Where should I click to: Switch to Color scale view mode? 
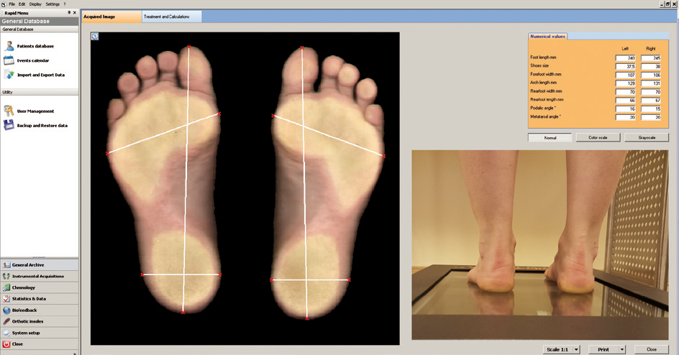pyautogui.click(x=598, y=137)
